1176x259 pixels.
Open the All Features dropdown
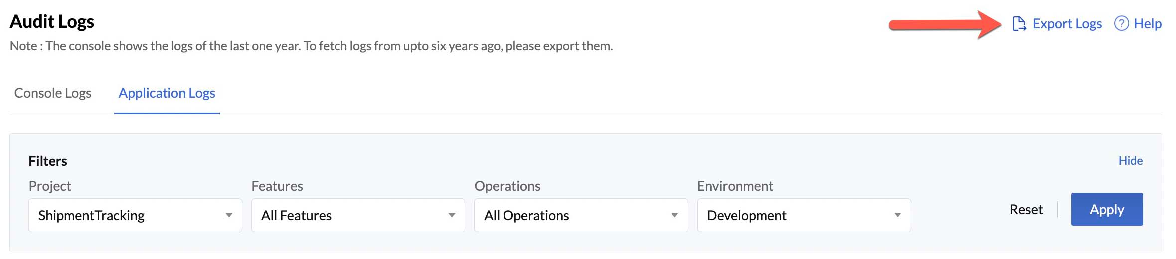tap(358, 215)
